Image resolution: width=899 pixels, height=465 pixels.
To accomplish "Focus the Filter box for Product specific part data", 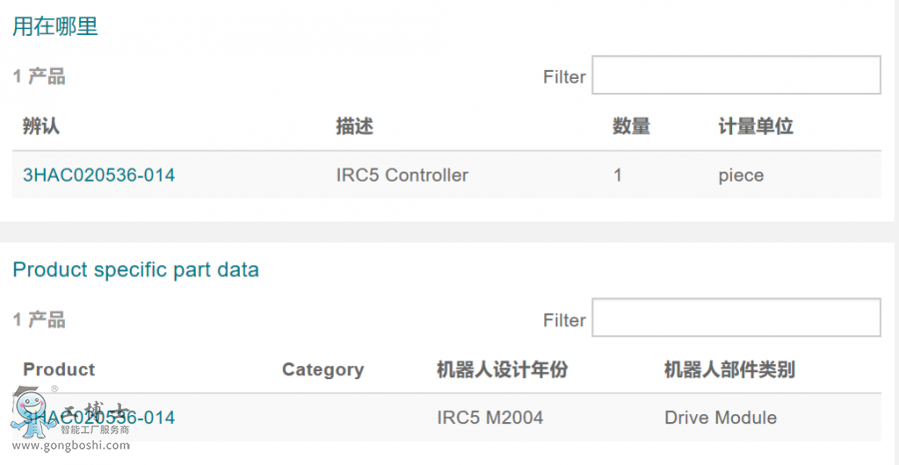I will [x=736, y=318].
